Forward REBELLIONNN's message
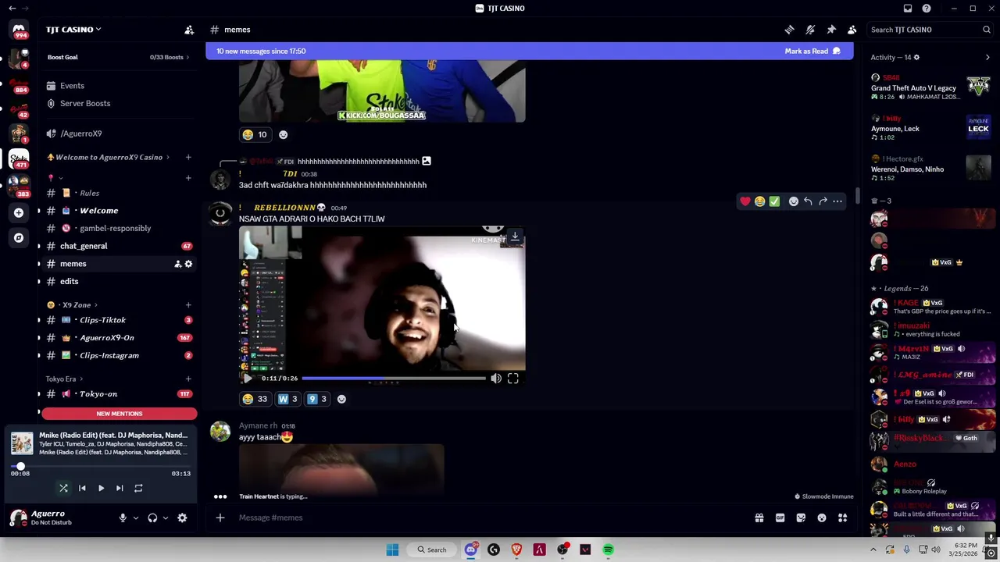The width and height of the screenshot is (1000, 562). click(x=823, y=201)
